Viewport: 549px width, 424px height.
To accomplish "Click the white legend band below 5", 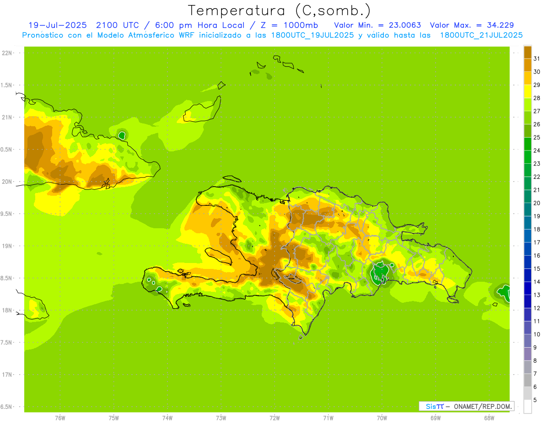I will click(x=527, y=407).
